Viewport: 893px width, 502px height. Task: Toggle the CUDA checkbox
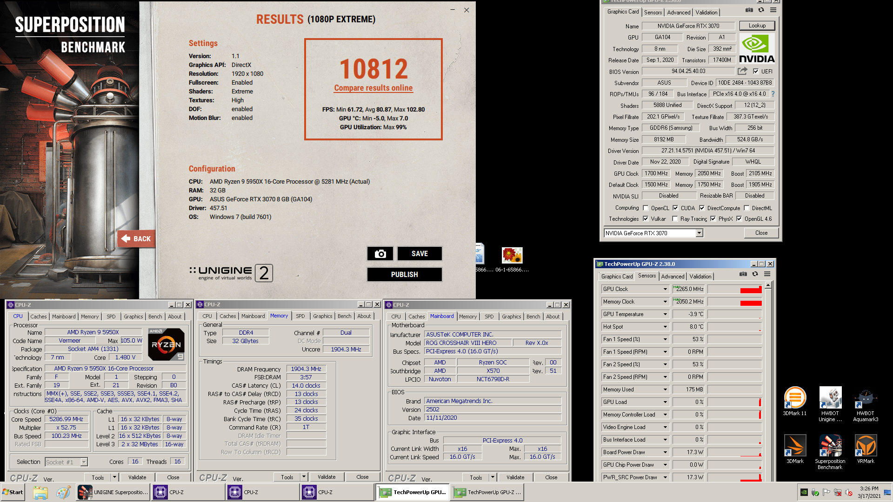675,208
